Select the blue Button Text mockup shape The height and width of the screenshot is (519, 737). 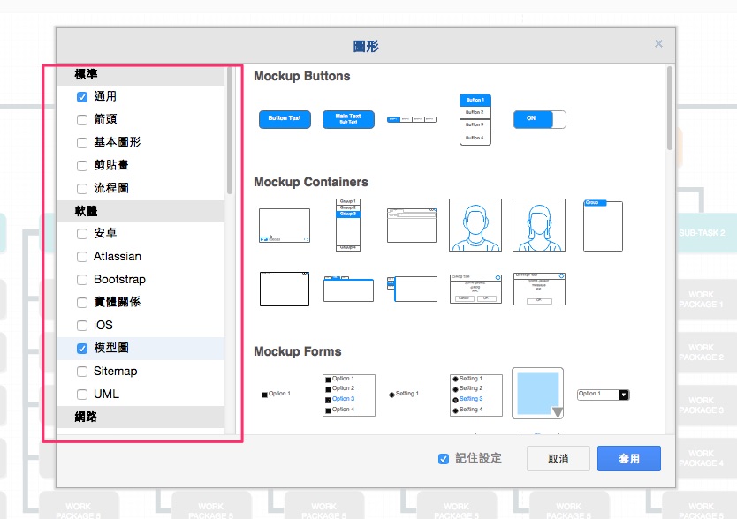pos(285,119)
